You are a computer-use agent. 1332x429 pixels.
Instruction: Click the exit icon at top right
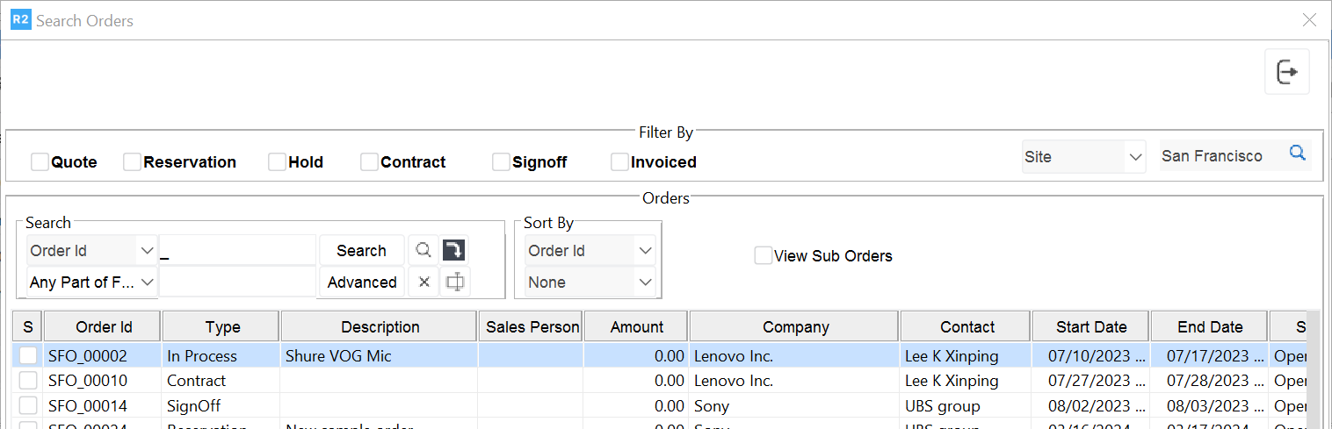click(1287, 72)
